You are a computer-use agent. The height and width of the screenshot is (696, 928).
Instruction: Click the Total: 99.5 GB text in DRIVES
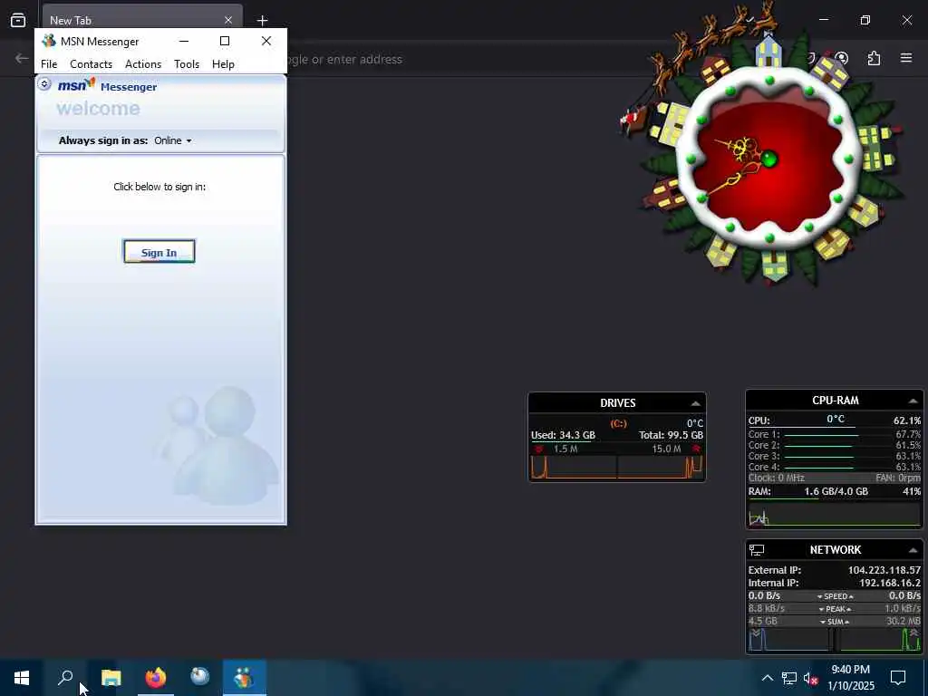[x=672, y=435]
